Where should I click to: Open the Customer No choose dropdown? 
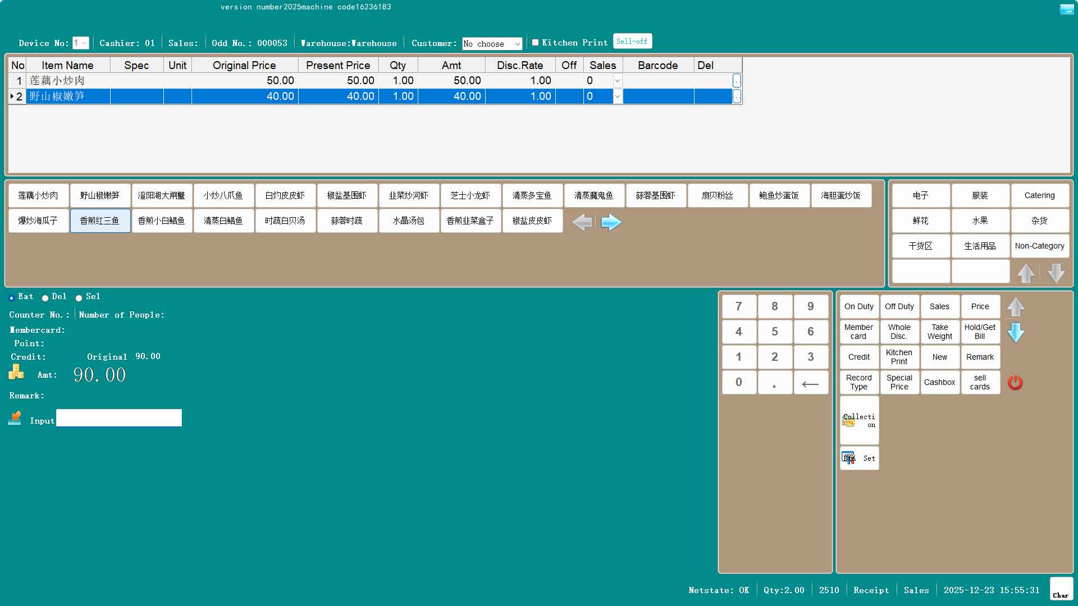point(517,44)
